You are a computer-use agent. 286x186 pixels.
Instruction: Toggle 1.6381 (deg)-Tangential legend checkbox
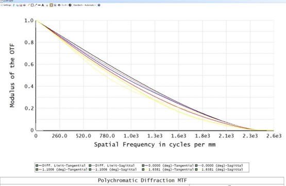point(143,170)
